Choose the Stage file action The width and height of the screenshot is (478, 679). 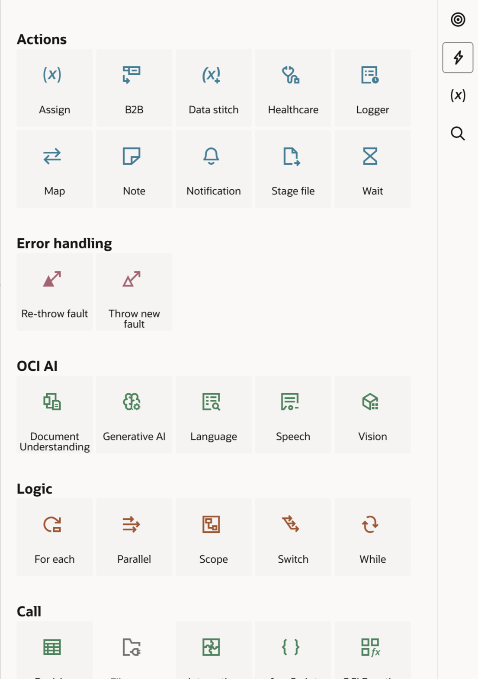click(293, 169)
